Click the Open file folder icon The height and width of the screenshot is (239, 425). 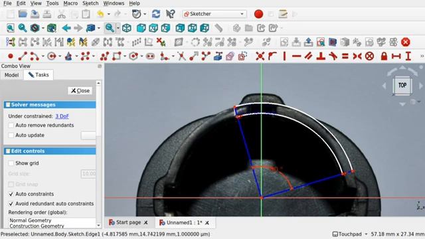23,14
